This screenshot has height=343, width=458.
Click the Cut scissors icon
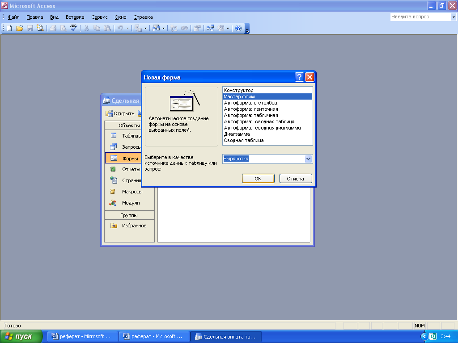click(86, 28)
